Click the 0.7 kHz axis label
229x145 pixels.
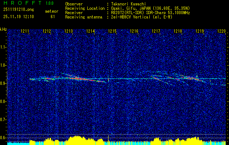point(3,120)
